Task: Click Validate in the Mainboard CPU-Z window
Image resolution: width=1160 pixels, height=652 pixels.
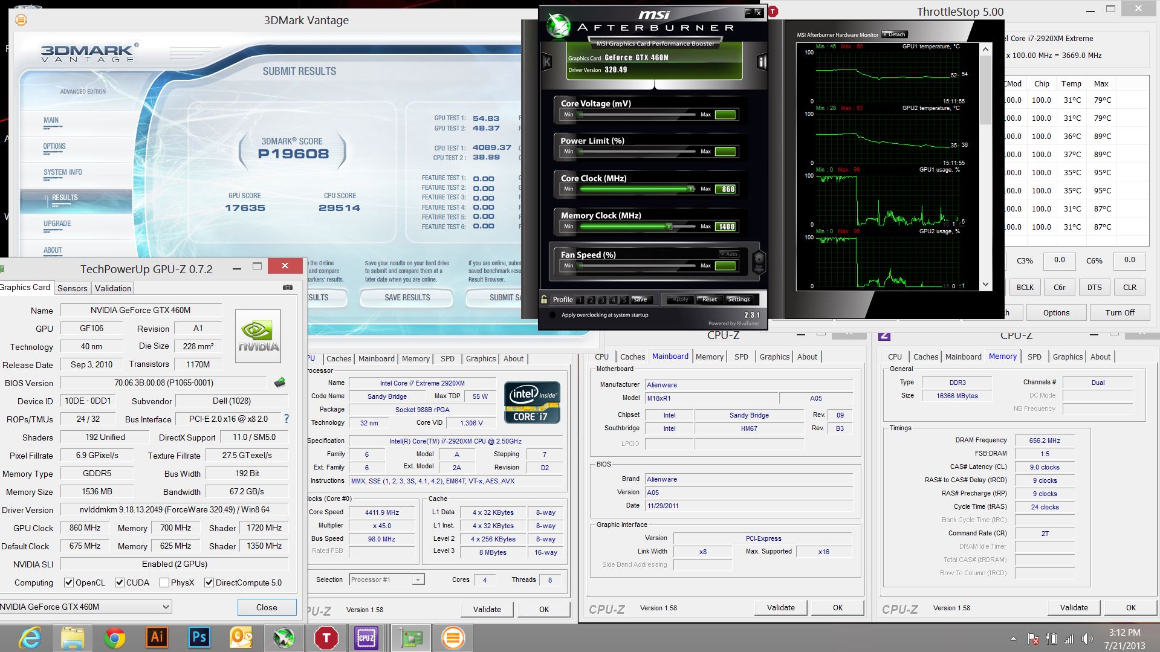Action: 780,607
